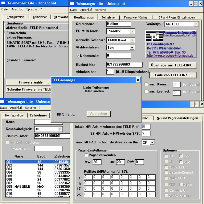Check the Pager verwenden option
This screenshot has height=204, width=204.
click(86, 155)
